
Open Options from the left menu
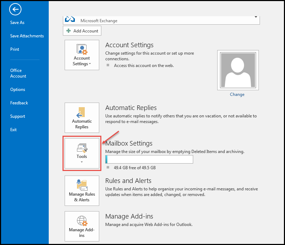click(18, 90)
